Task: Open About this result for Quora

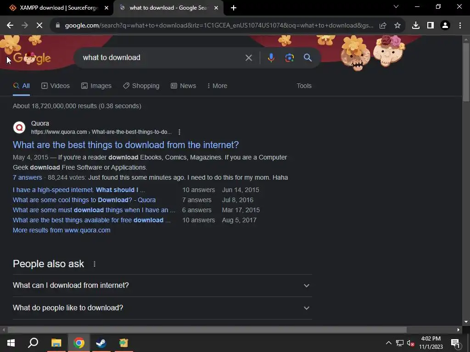Action: tap(179, 132)
